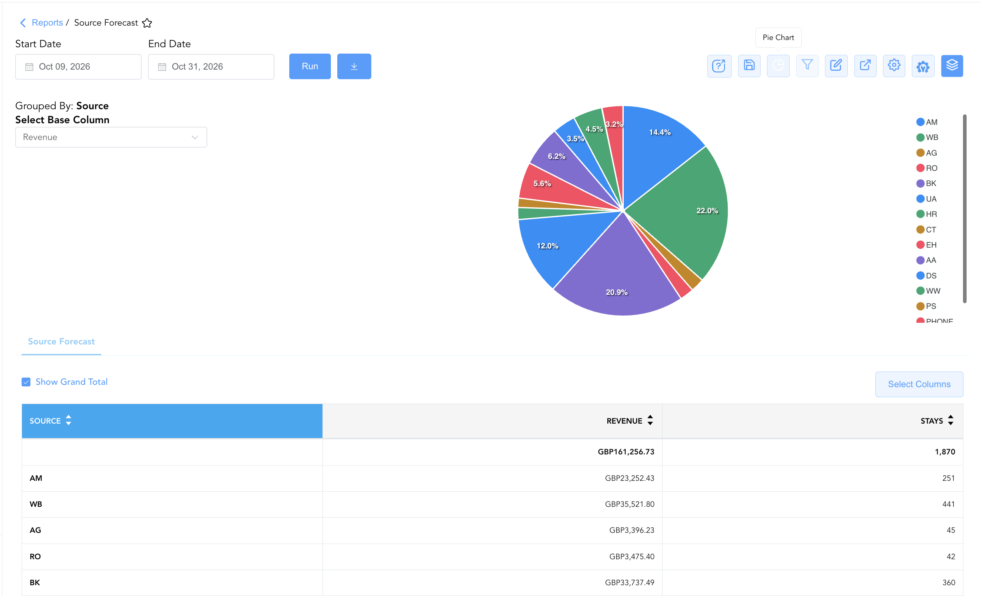Uncheck the Show Grand Total checkbox
Screen dimensions: 981x596
tap(26, 382)
